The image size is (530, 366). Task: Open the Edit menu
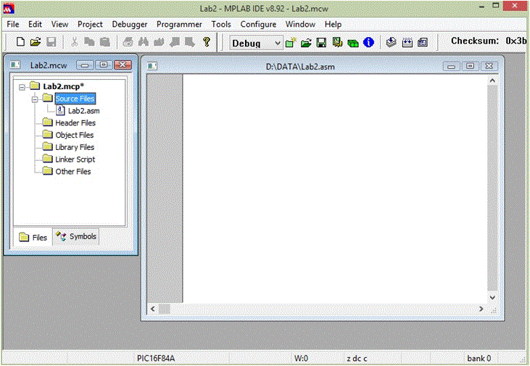click(x=35, y=25)
